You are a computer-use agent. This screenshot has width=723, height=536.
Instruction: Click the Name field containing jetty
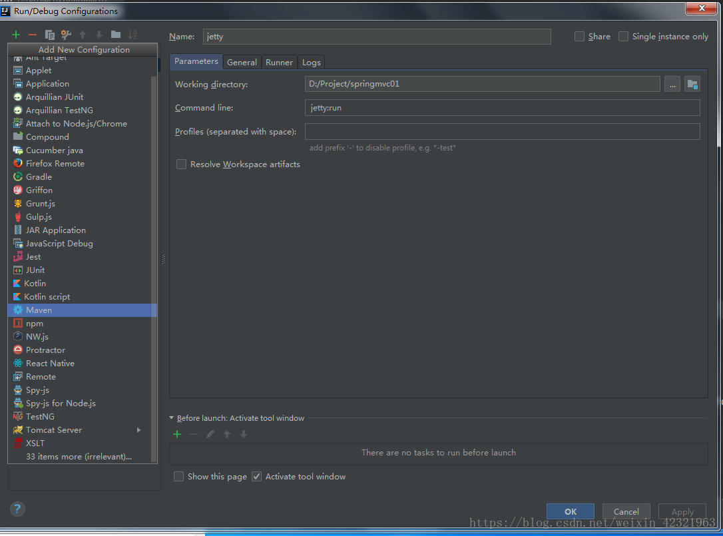point(377,37)
